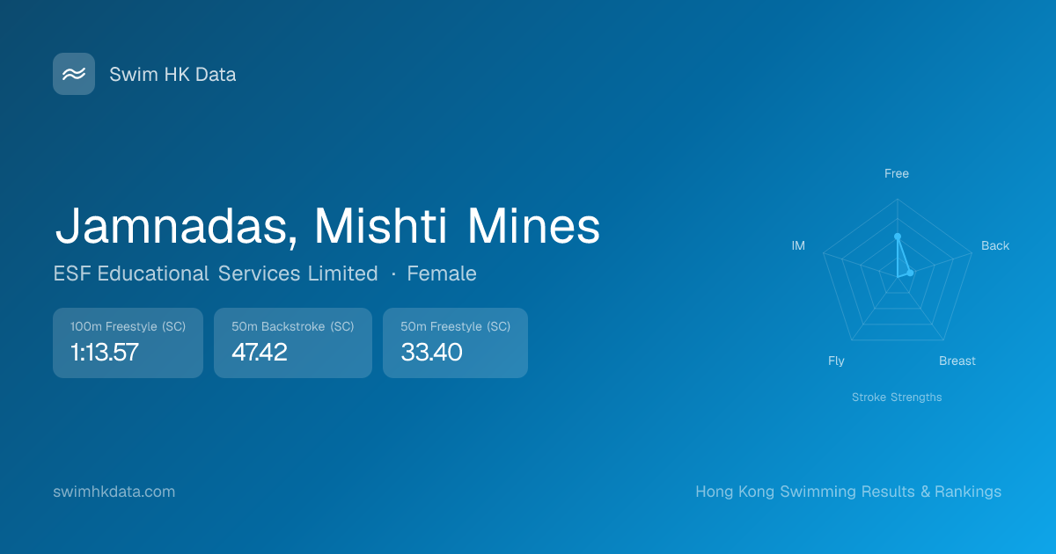
Task: Click the Fly axis label on radar chart
Action: click(836, 361)
